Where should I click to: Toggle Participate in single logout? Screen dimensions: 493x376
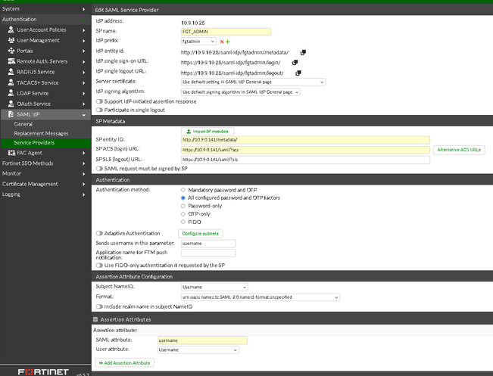pyautogui.click(x=100, y=110)
